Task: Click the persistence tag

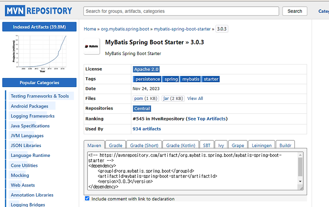Action: tap(147, 79)
